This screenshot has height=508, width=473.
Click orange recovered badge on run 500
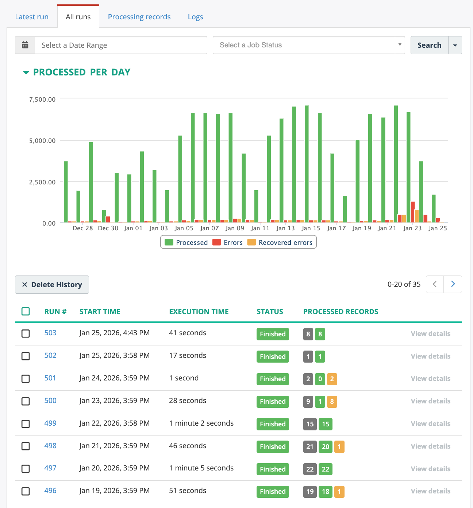pos(332,402)
